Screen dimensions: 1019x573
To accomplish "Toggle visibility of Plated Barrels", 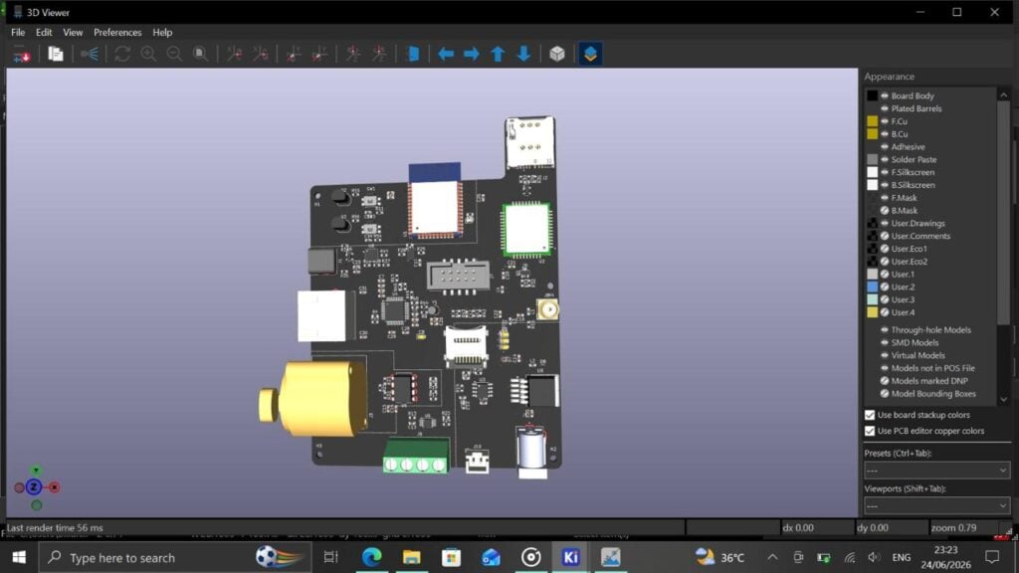I will 885,108.
